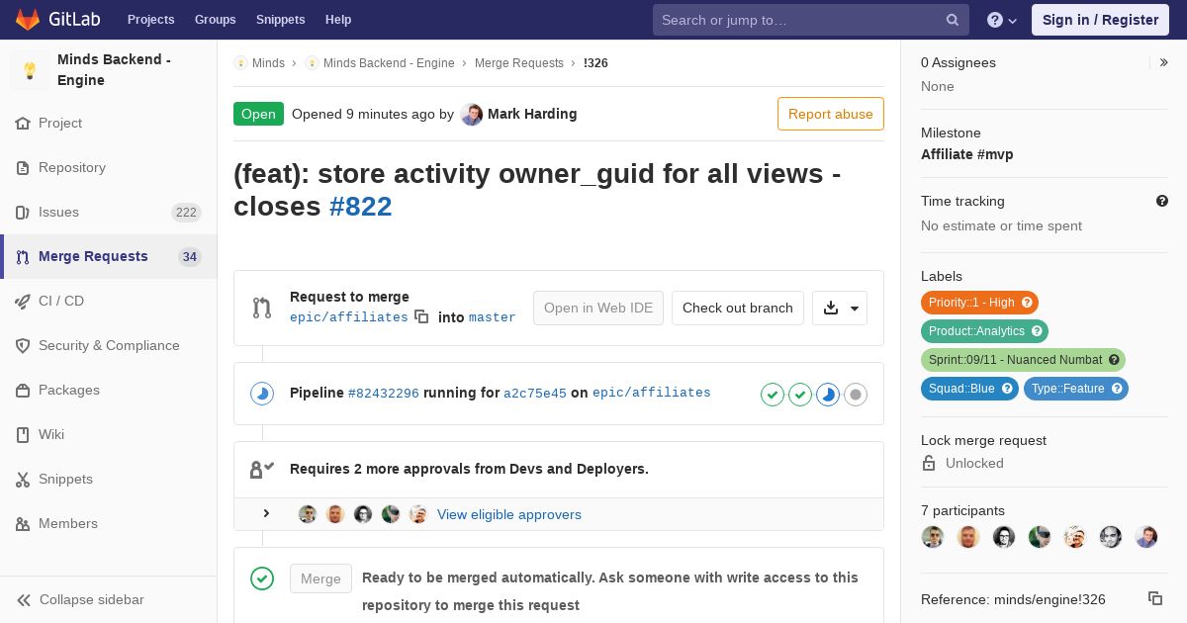Click the search magnifier icon
Image resolution: width=1187 pixels, height=623 pixels.
(953, 20)
